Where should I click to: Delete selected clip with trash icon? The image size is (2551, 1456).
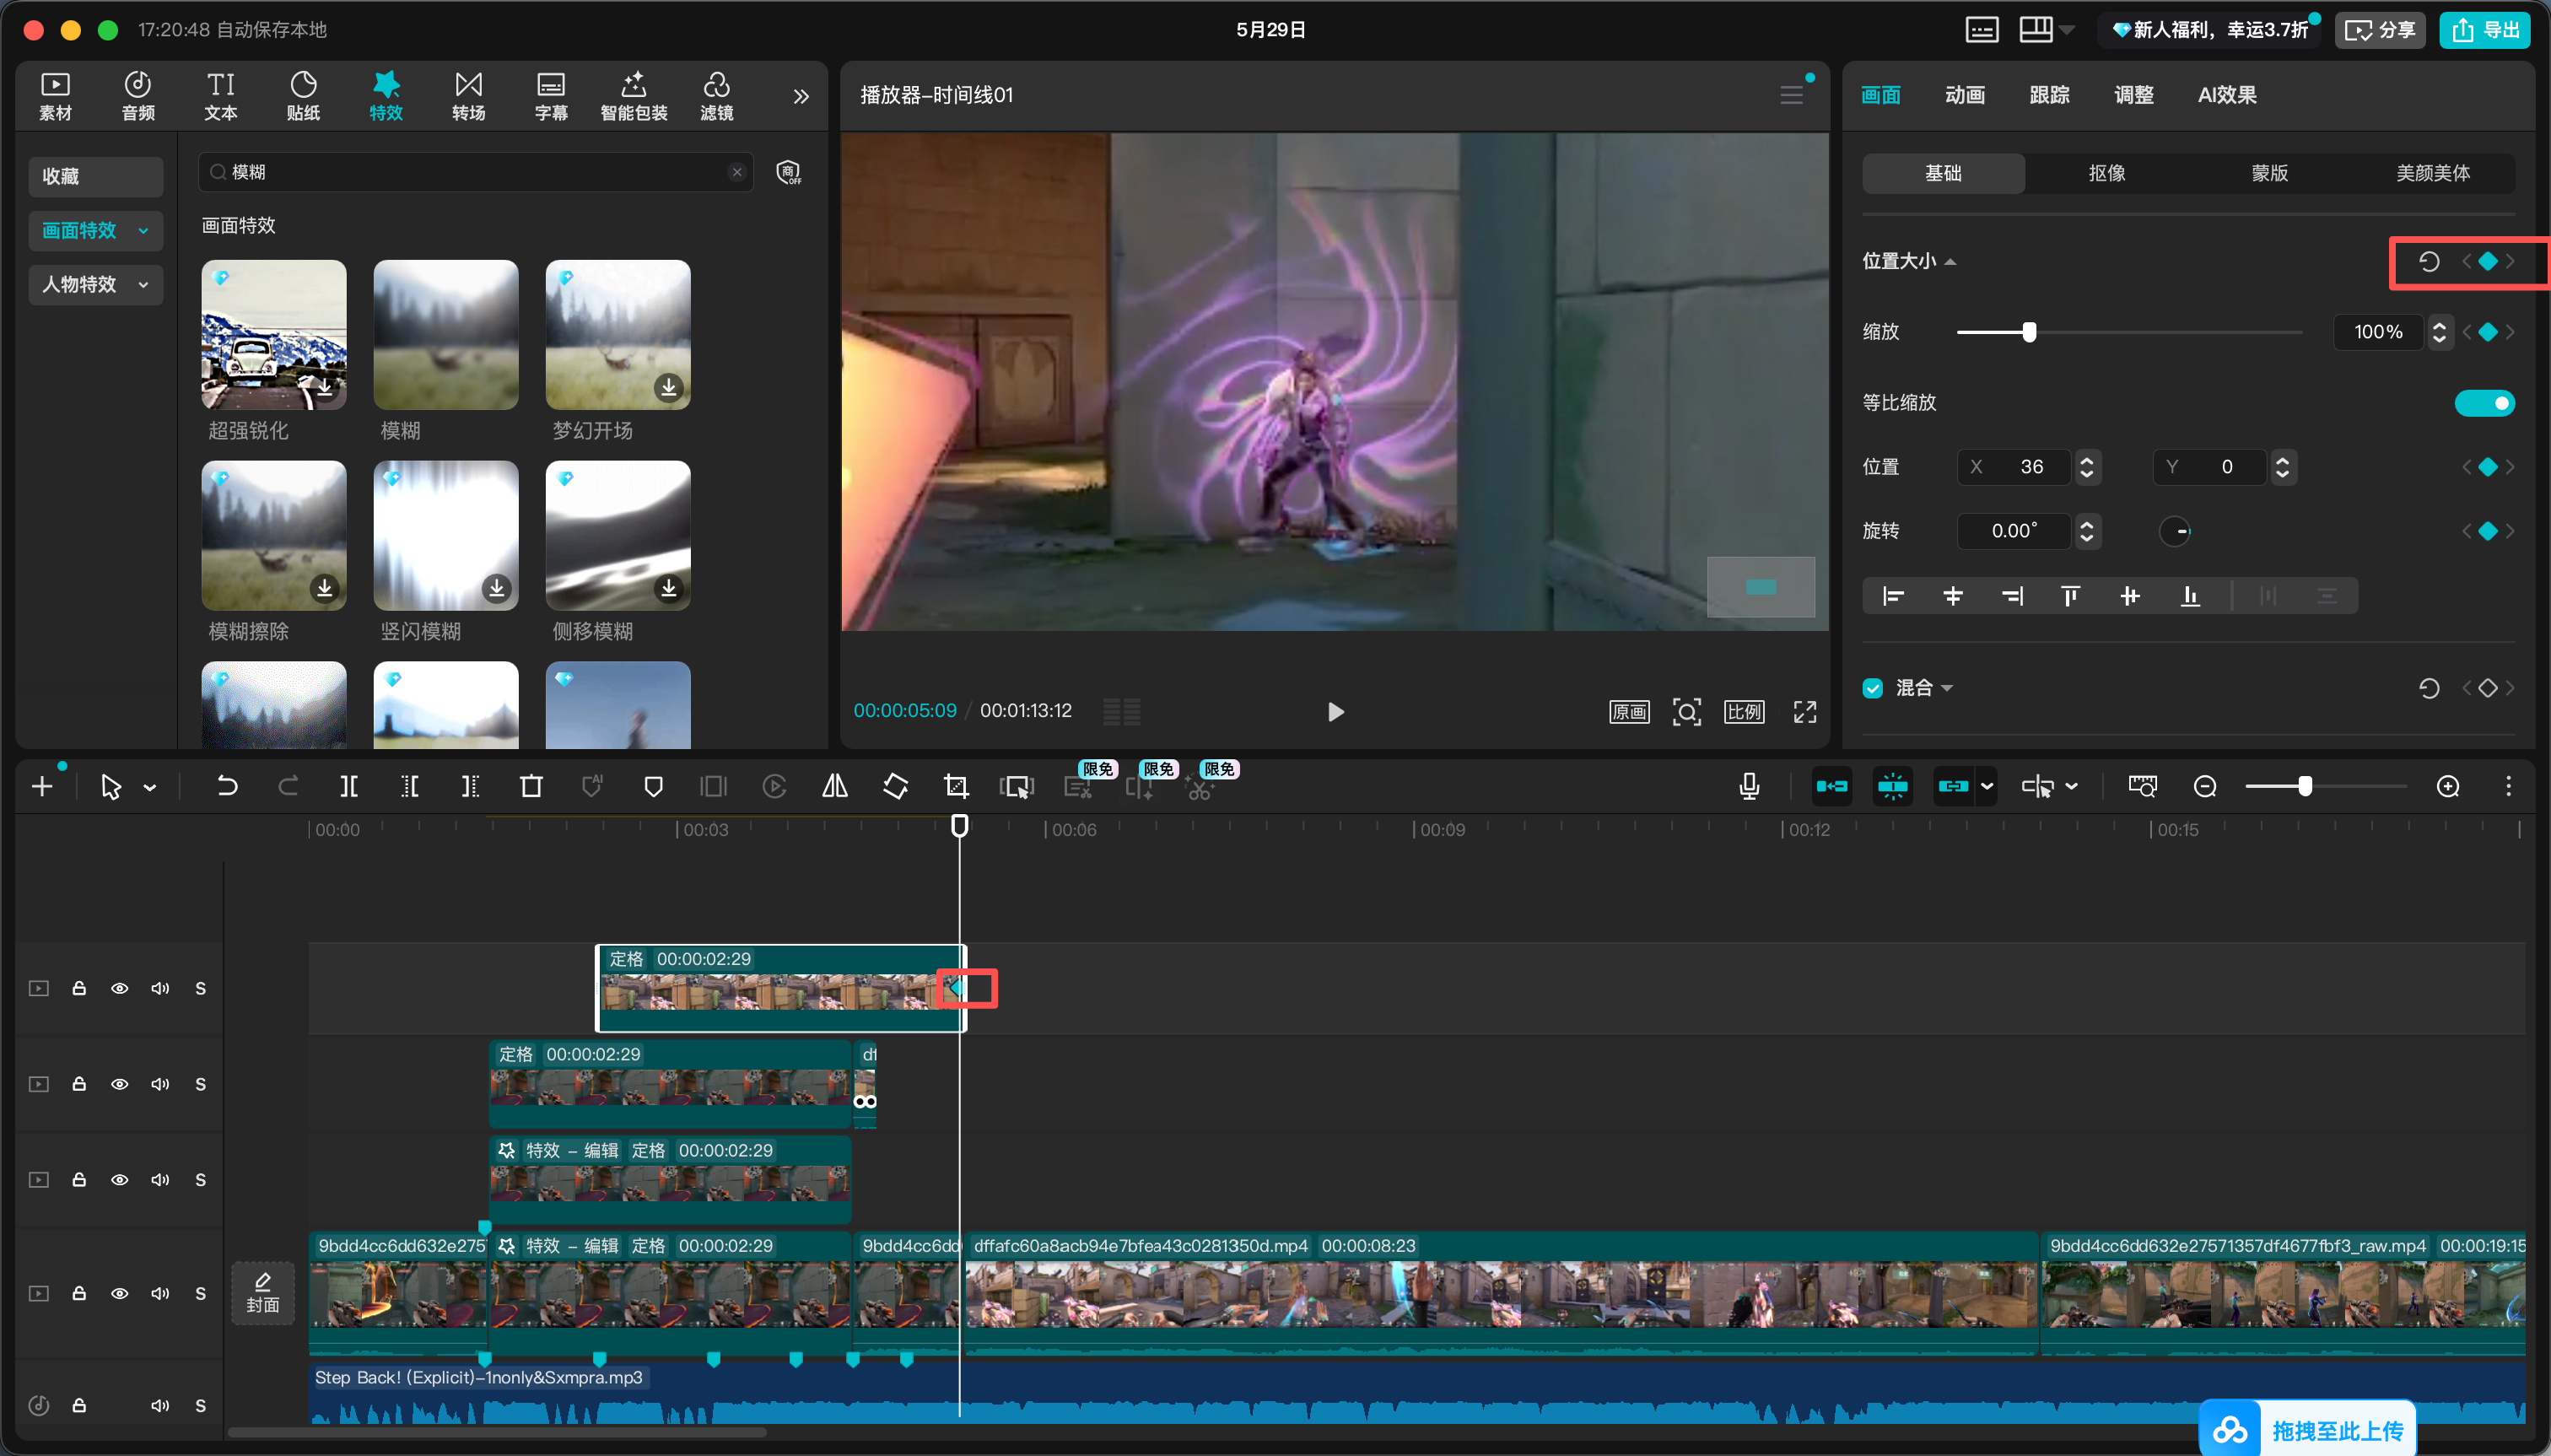click(x=531, y=787)
